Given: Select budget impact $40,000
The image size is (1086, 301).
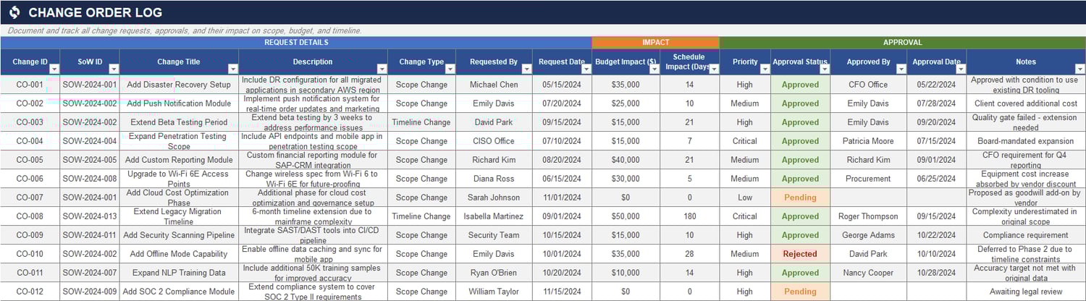Looking at the screenshot, I should click(626, 160).
